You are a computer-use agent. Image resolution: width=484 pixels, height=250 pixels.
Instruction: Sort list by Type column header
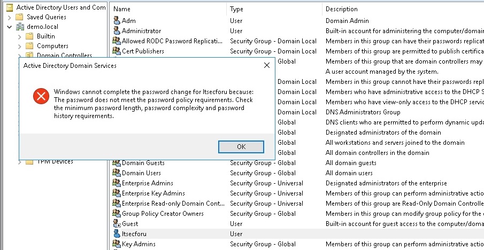(274, 9)
